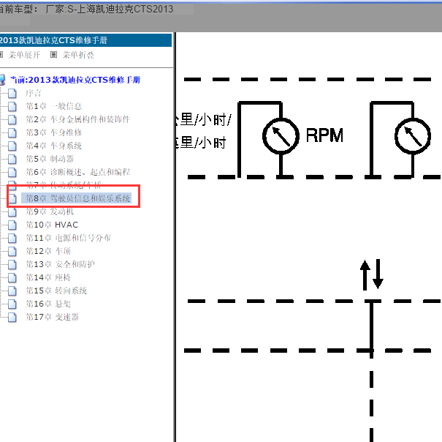Click the RPM gauge symbol in diagram
The width and height of the screenshot is (442, 442).
coord(281,136)
